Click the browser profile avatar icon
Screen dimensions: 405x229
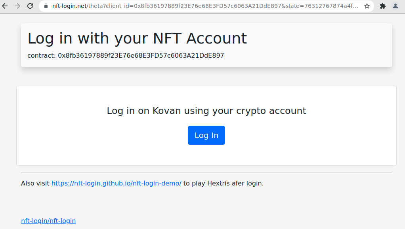[x=395, y=6]
